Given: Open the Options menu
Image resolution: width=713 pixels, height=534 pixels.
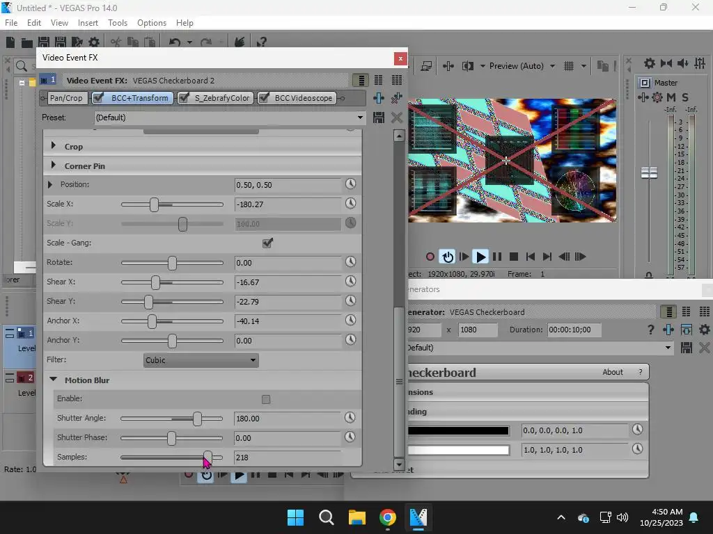Looking at the screenshot, I should [151, 23].
